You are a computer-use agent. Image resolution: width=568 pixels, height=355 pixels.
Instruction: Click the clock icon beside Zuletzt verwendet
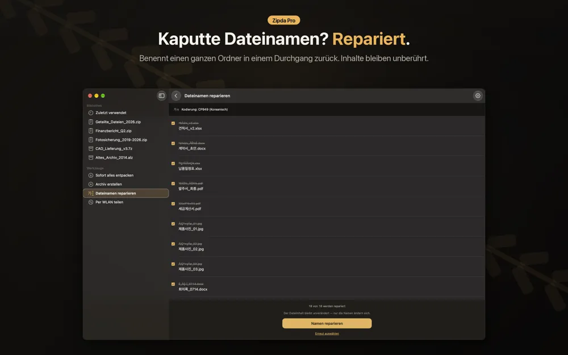tap(91, 112)
